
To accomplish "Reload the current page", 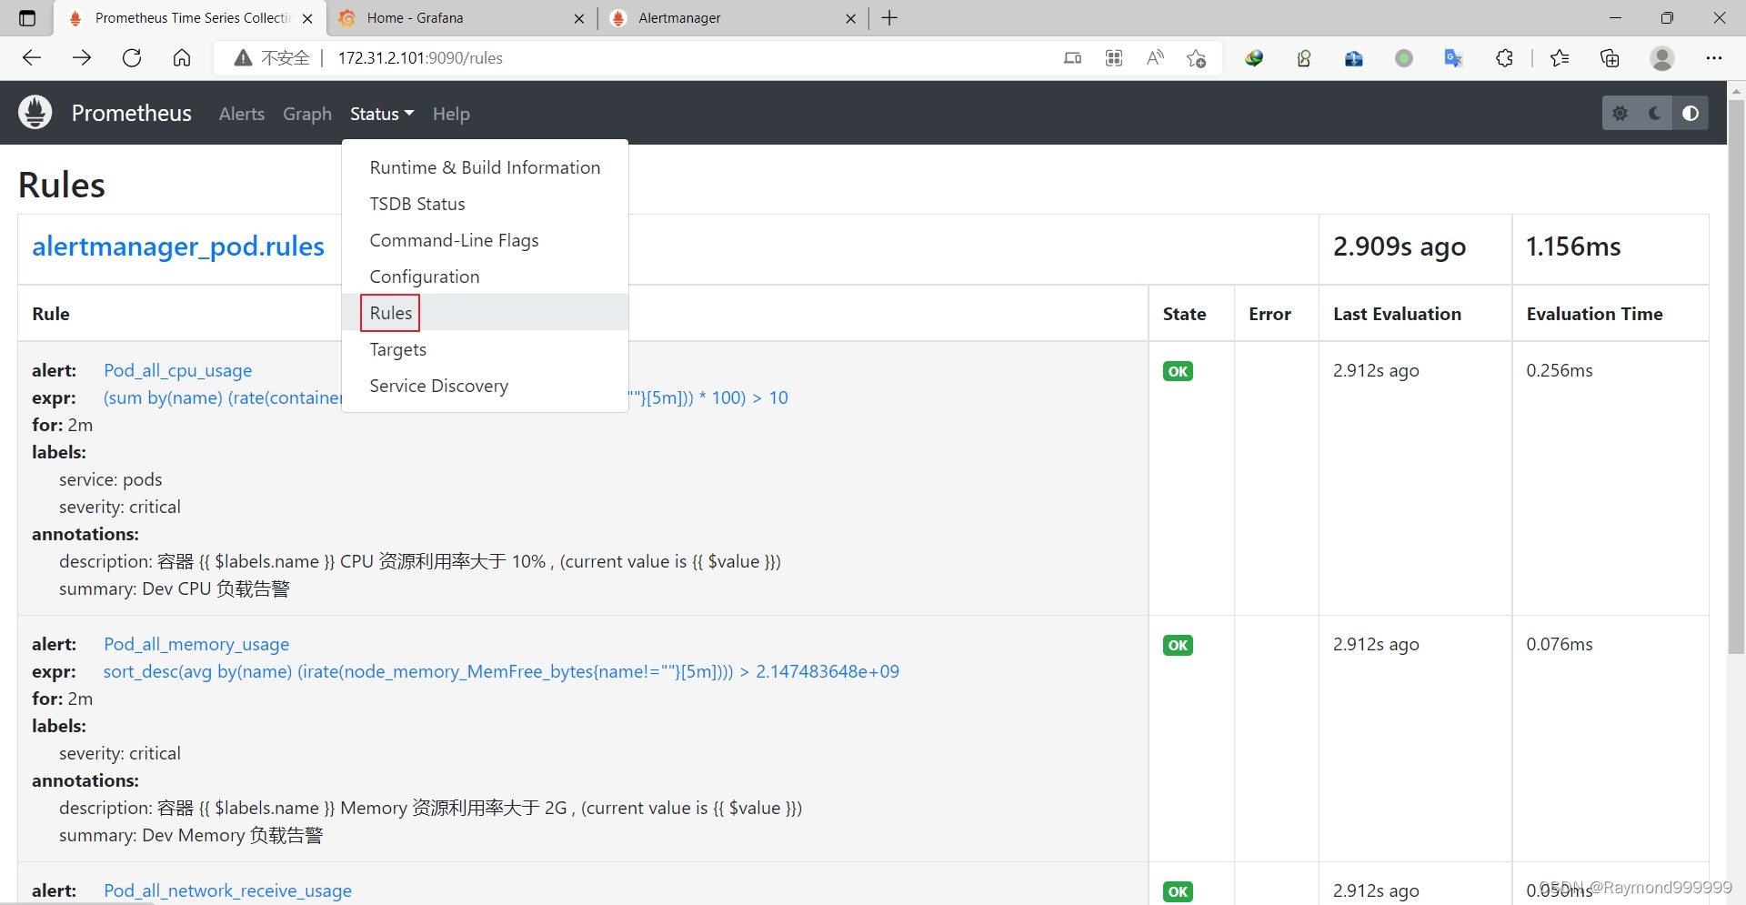I will pos(132,58).
